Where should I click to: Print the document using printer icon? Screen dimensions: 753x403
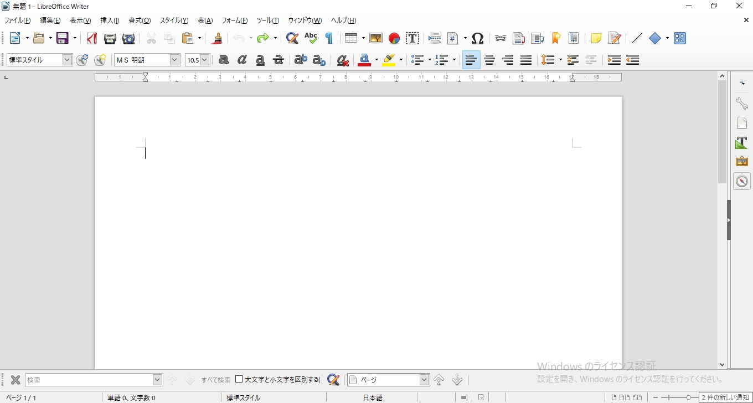(x=110, y=38)
